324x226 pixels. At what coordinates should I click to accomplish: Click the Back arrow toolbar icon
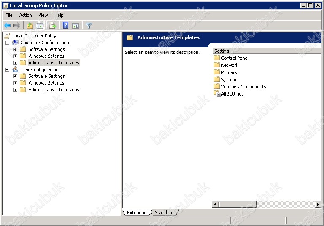pyautogui.click(x=7, y=26)
